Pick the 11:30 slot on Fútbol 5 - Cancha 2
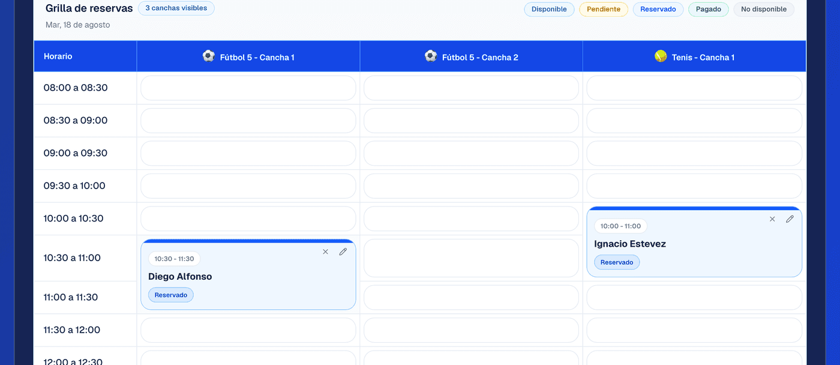The width and height of the screenshot is (840, 365). (x=471, y=330)
